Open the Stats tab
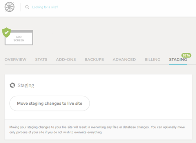This screenshot has height=143, width=196. [x=41, y=59]
